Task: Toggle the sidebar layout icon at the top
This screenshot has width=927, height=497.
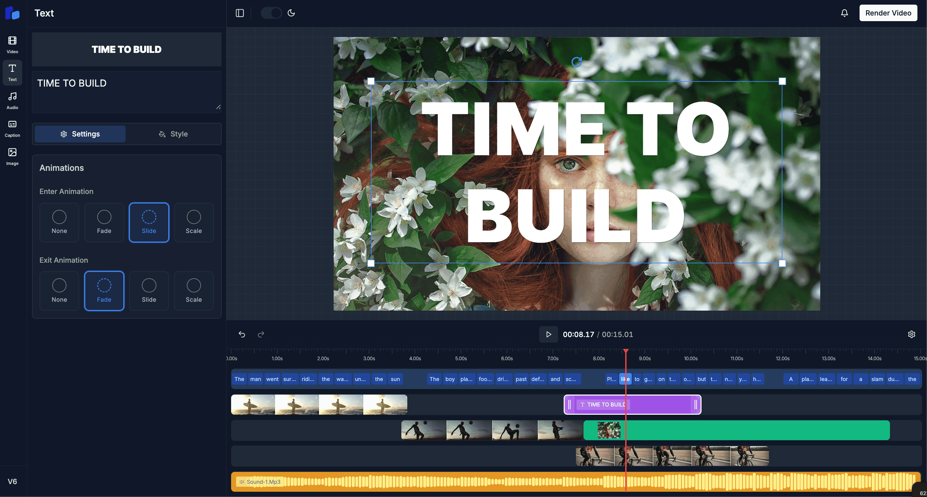Action: click(240, 13)
